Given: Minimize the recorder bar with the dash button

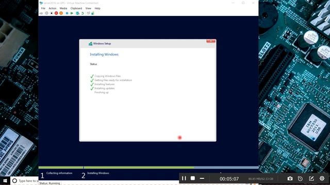Looking at the screenshot, I should tap(202, 178).
